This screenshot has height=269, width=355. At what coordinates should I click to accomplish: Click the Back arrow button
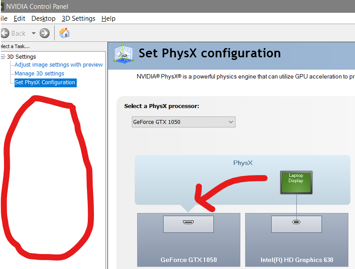pos(5,33)
